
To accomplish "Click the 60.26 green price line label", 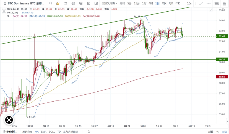I will point(222,59).
